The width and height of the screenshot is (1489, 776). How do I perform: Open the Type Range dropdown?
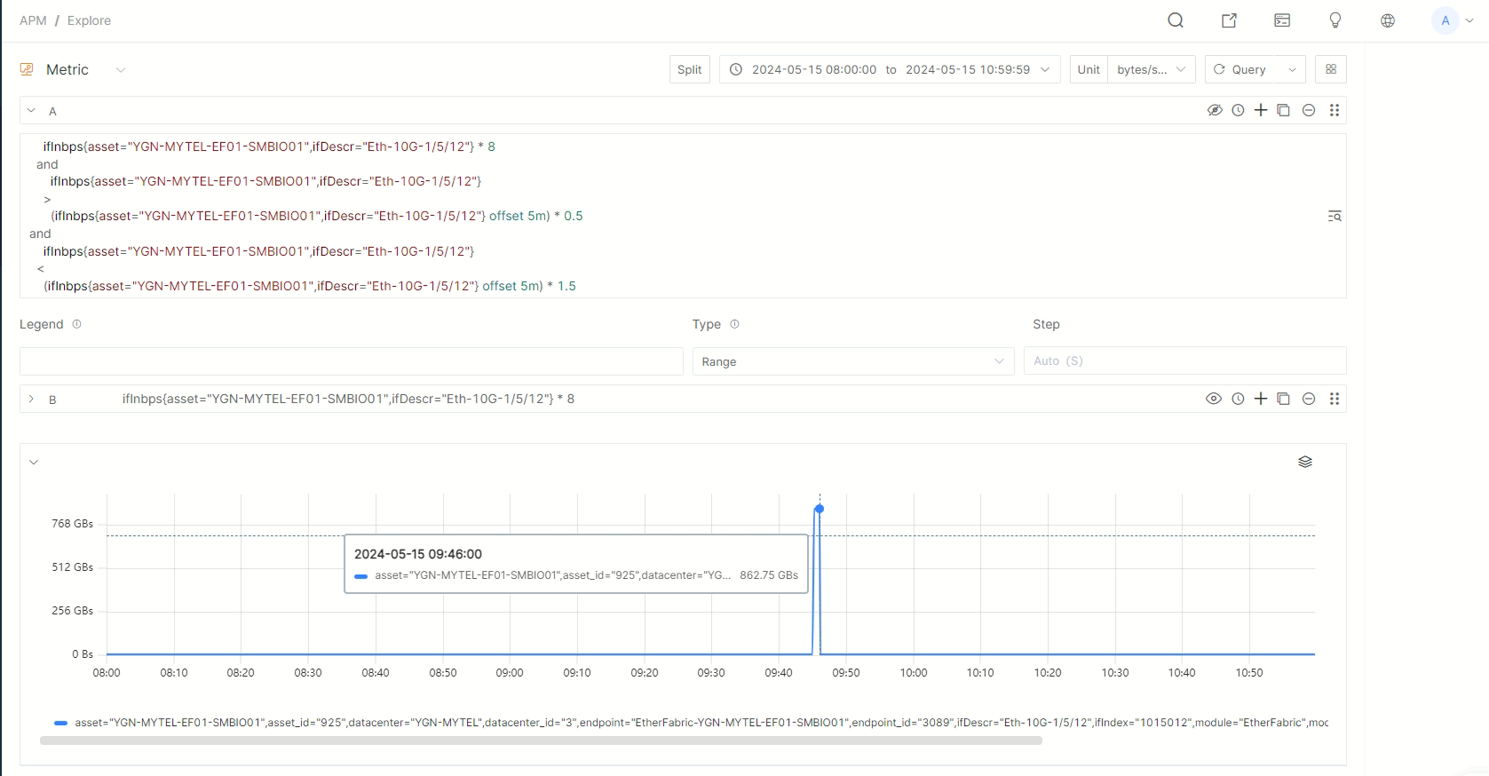pyautogui.click(x=852, y=361)
